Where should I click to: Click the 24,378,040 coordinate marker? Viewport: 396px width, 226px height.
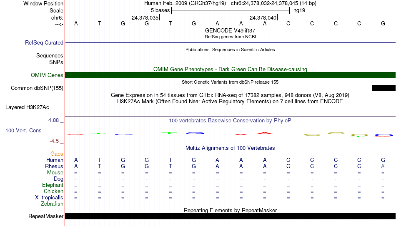[263, 17]
